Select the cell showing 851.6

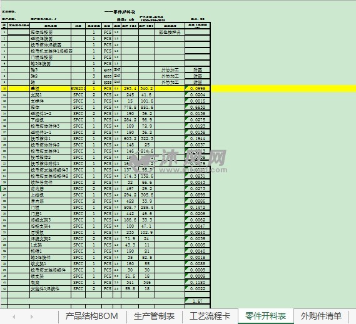146,107
